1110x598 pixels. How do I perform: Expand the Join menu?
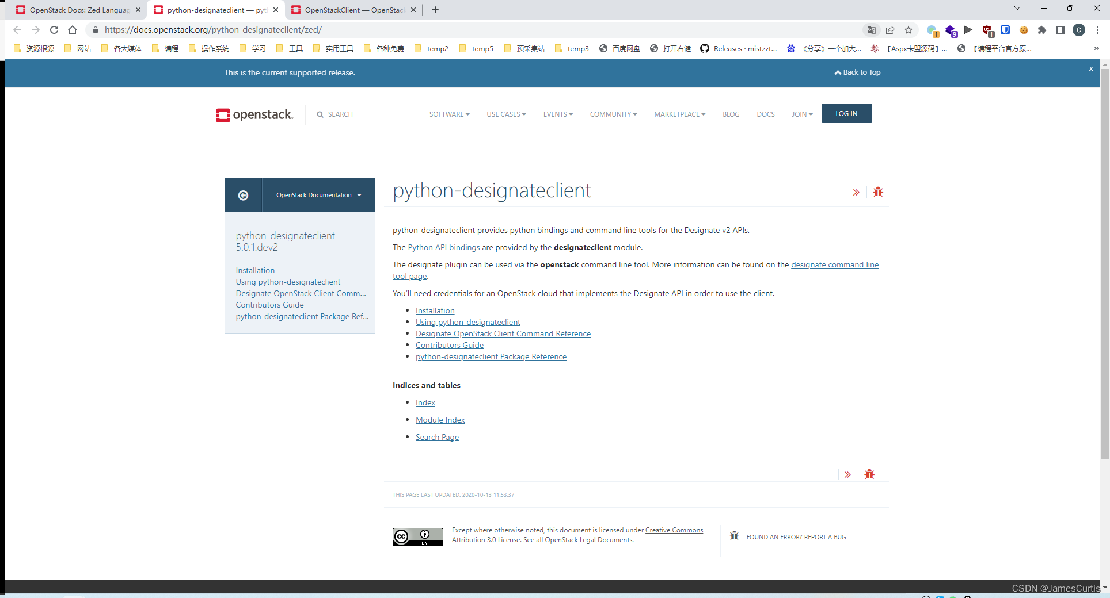tap(802, 114)
